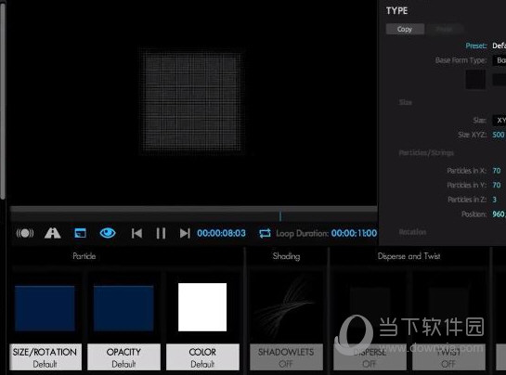
Task: Click the Opacity blue thumbnail
Action: pos(123,308)
